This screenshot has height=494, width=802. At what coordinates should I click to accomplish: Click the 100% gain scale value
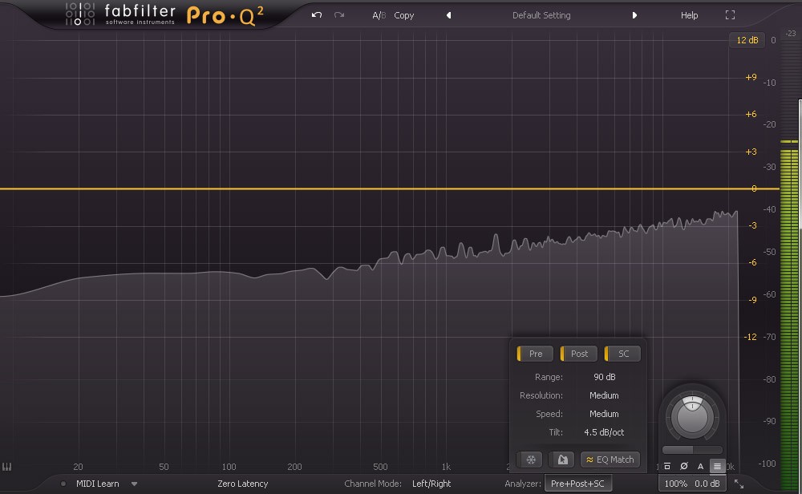point(675,484)
